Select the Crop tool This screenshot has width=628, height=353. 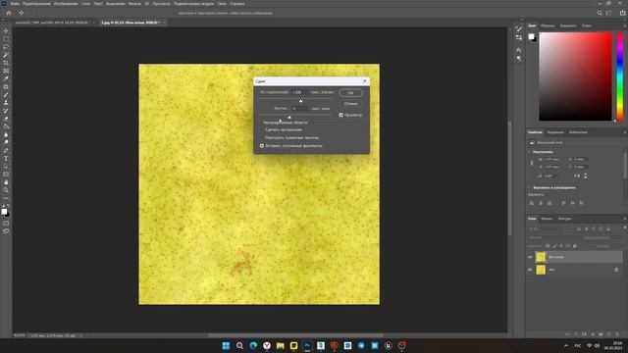coord(6,63)
